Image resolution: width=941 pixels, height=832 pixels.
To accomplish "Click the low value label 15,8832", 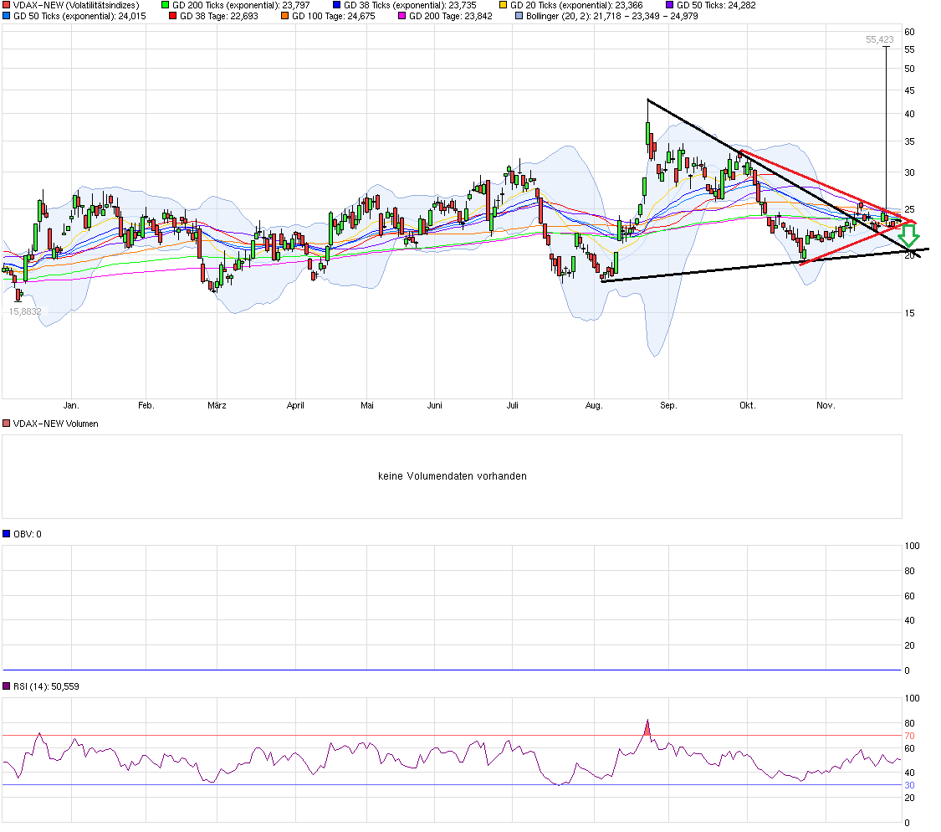I will click(x=24, y=311).
